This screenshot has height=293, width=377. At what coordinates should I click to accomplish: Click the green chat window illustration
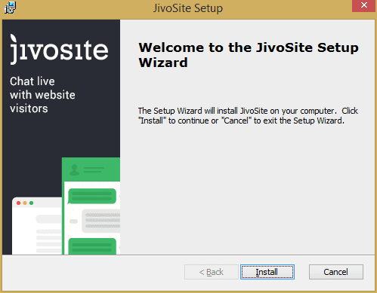91,206
